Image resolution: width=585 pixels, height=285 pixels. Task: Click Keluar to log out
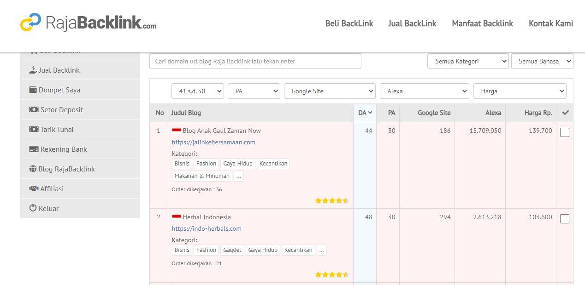[49, 208]
